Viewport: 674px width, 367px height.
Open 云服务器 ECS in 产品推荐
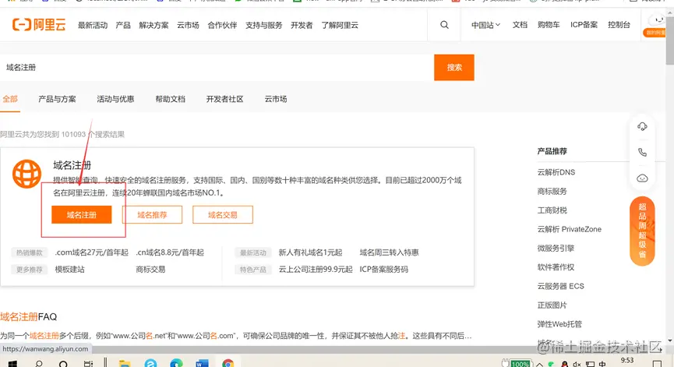(x=560, y=286)
